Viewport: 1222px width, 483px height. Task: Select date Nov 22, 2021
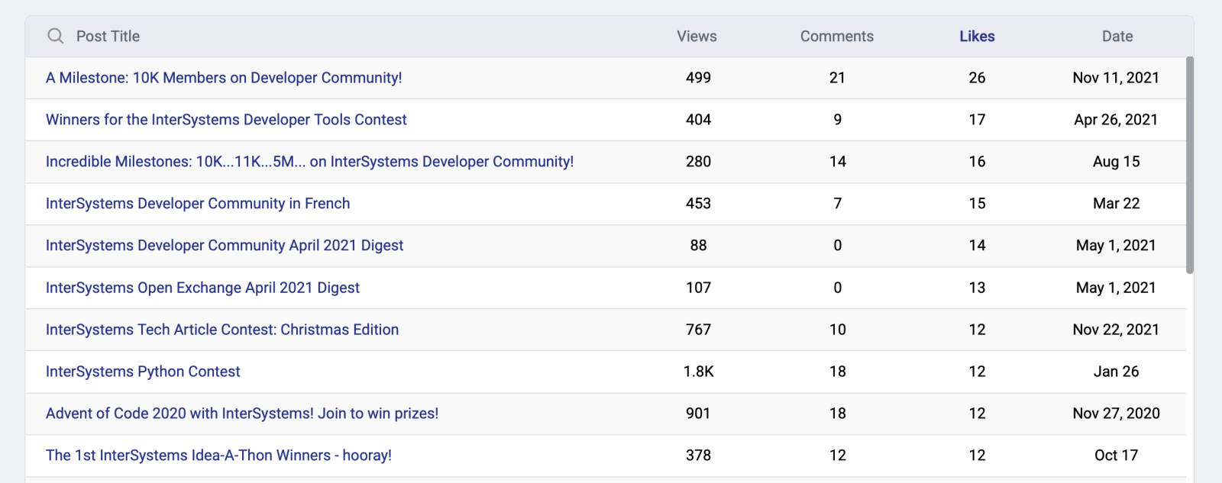click(1116, 330)
